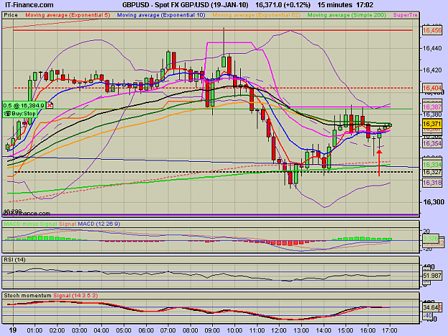The image size is (448, 336).
Task: Click the 19 date axis label
Action: click(x=13, y=330)
